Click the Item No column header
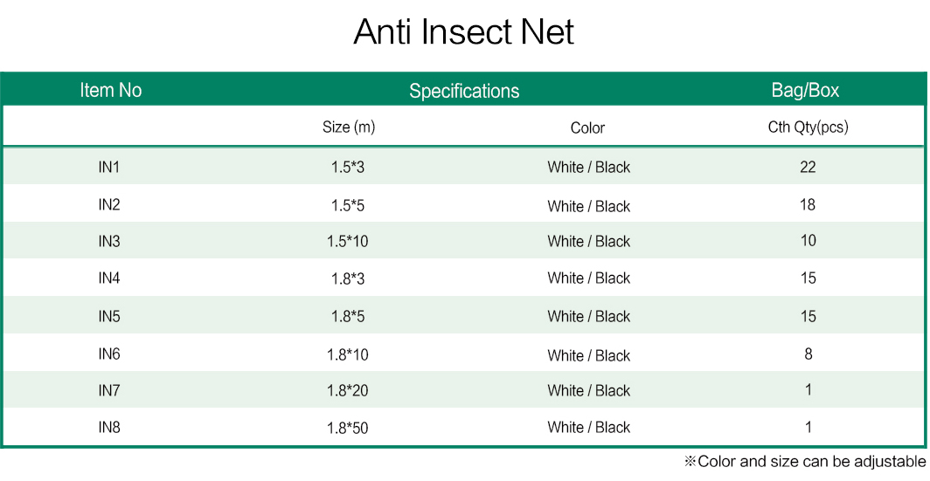 [x=111, y=90]
